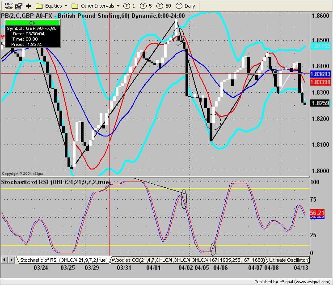Click the Stochastic of RSI pane title
Image resolution: width=333 pixels, height=285 pixels.
[x=56, y=182]
